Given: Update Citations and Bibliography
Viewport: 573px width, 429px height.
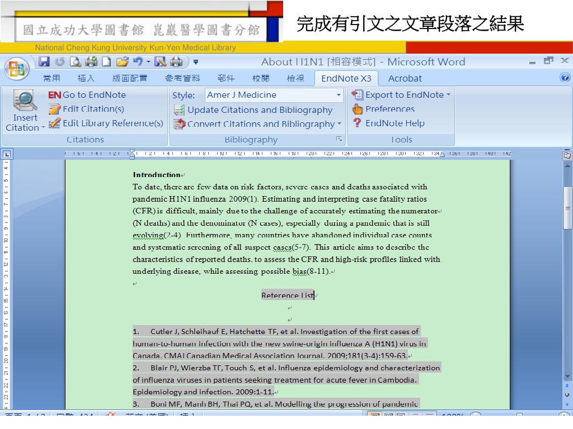Looking at the screenshot, I should tap(260, 110).
